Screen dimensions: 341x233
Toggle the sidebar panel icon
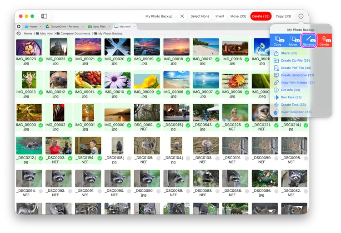coord(44,16)
